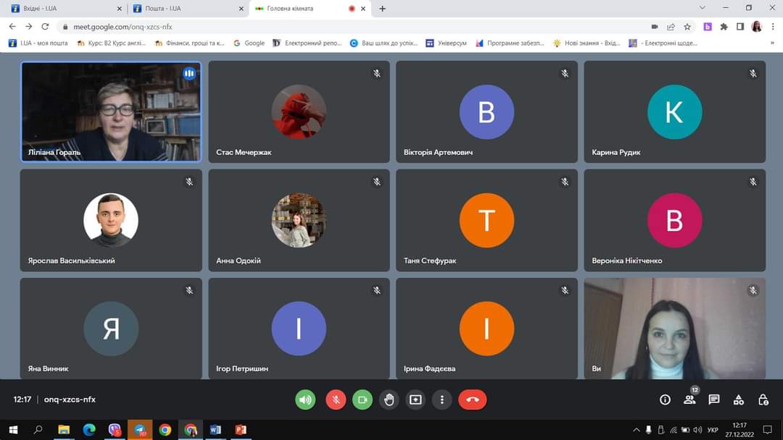This screenshot has height=440, width=783.
Task: Open more options three-dot menu
Action: (442, 399)
